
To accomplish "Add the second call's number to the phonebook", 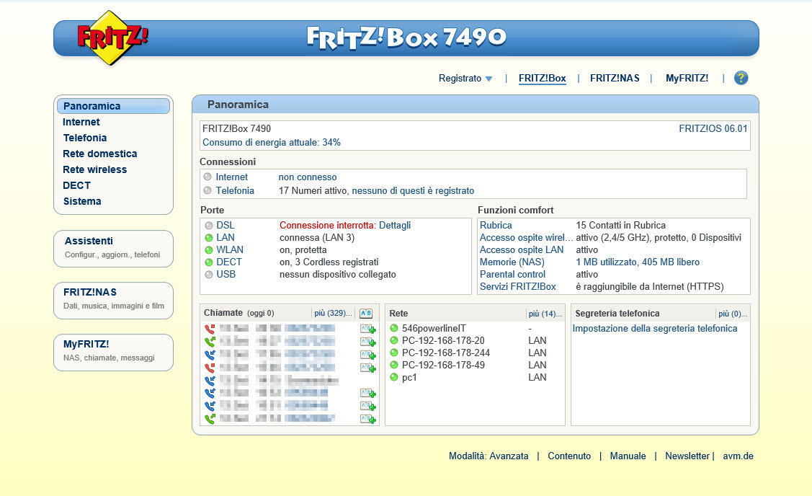I will point(367,342).
